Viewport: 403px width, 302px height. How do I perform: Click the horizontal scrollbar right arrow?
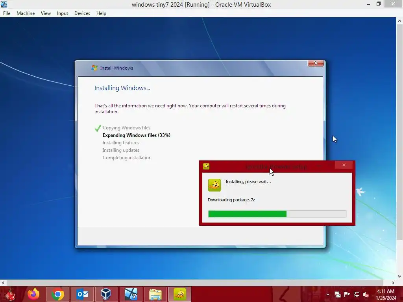(393, 283)
